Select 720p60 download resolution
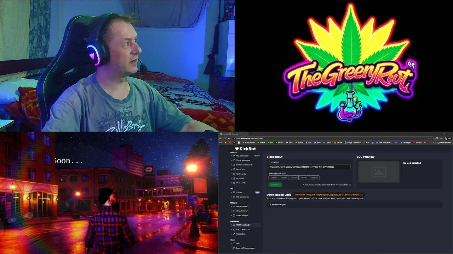453x254 pixels. 304,178
